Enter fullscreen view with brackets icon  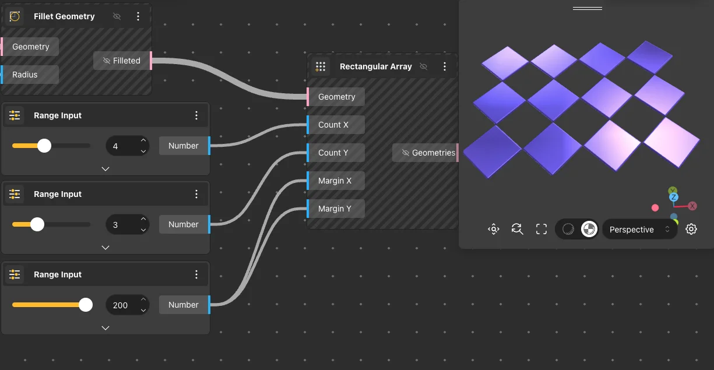[x=541, y=229]
